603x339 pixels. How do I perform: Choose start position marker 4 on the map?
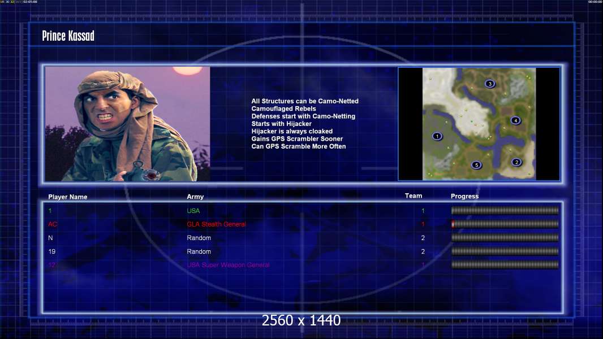(515, 120)
